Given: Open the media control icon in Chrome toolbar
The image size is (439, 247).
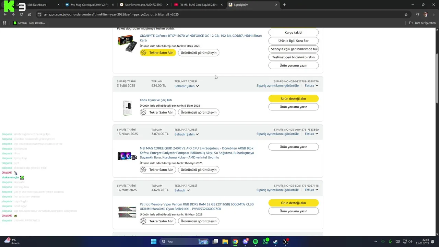Looking at the screenshot, I should [417, 14].
